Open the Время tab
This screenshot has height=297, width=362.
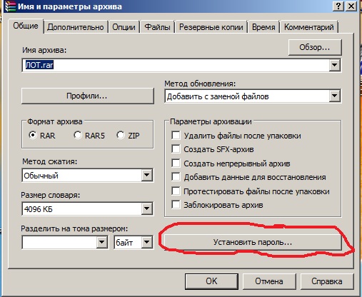point(263,27)
